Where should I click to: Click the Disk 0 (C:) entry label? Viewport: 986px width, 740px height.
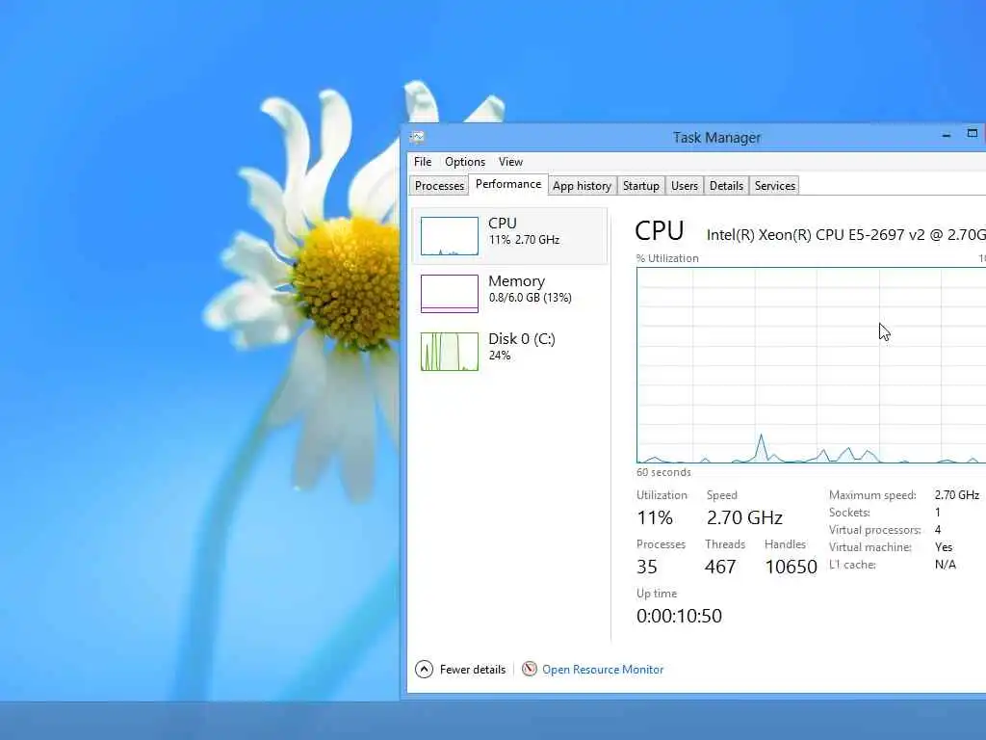[x=521, y=339]
